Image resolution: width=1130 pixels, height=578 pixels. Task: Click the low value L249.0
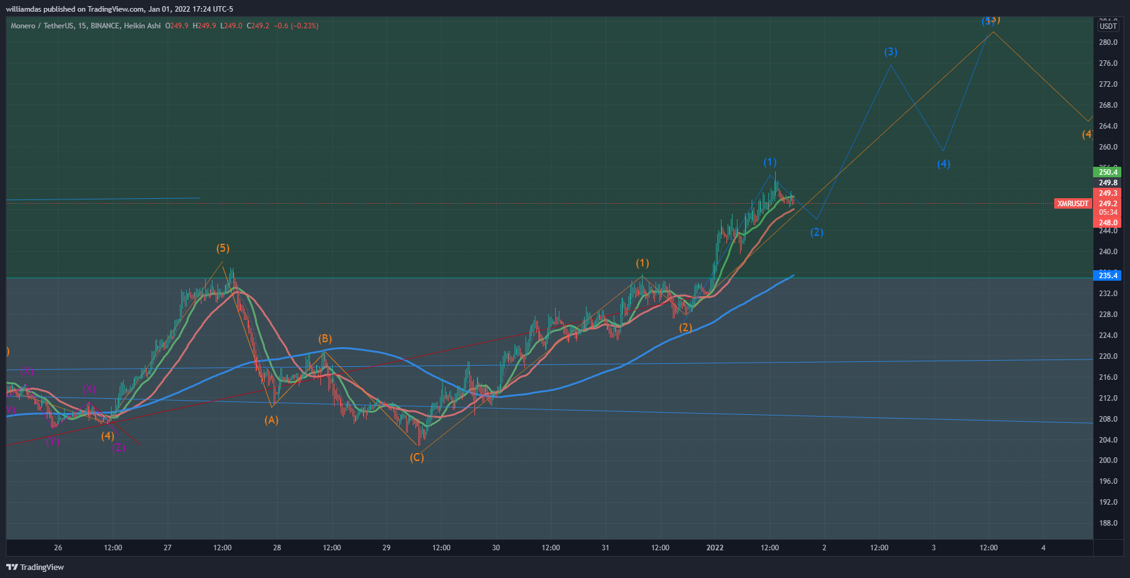coord(231,26)
